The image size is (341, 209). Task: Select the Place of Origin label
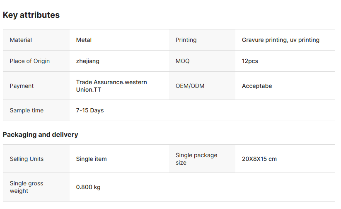[30, 61]
